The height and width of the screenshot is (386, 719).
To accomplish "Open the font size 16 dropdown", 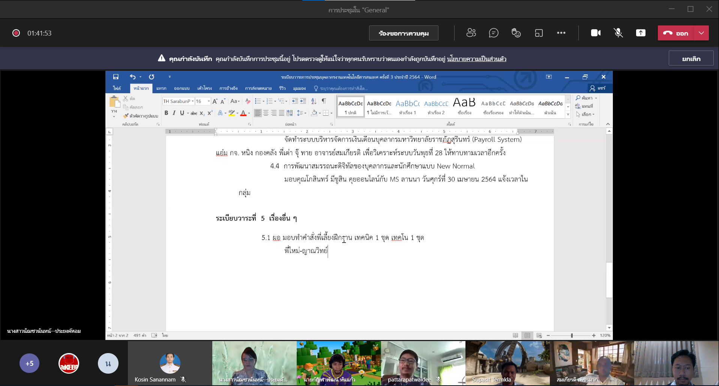I will [x=209, y=101].
